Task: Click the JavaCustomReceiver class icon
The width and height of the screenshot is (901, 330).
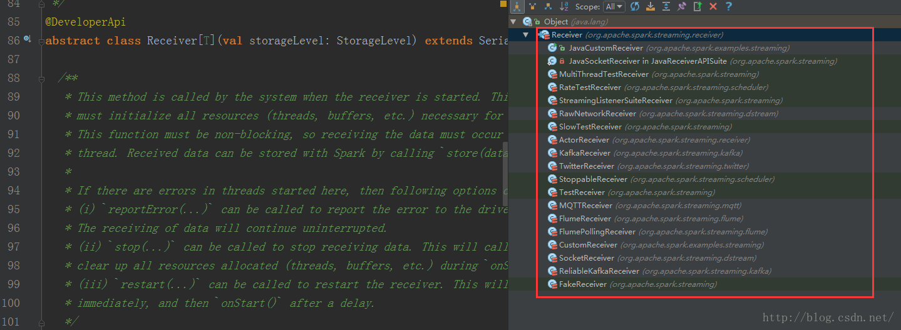Action: [x=552, y=48]
